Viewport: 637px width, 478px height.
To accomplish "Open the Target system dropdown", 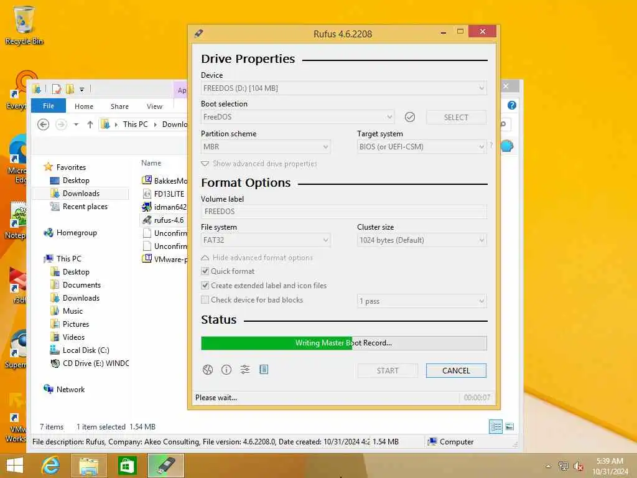I will coord(422,147).
